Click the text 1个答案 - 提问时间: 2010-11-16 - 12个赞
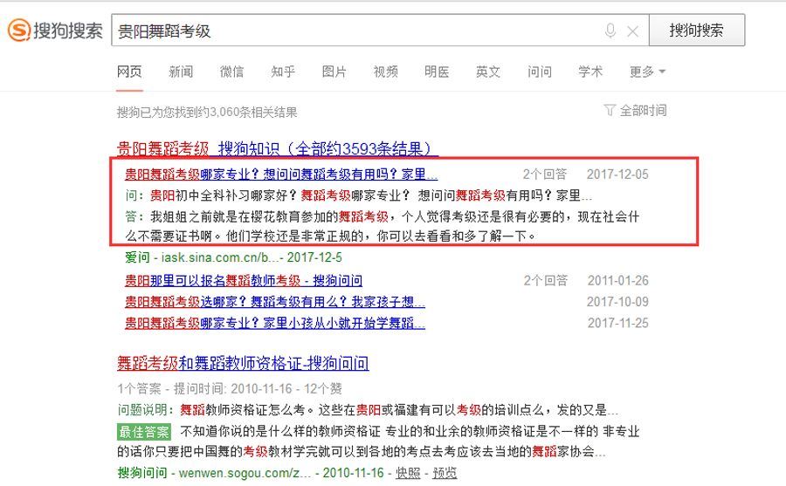 [230, 389]
